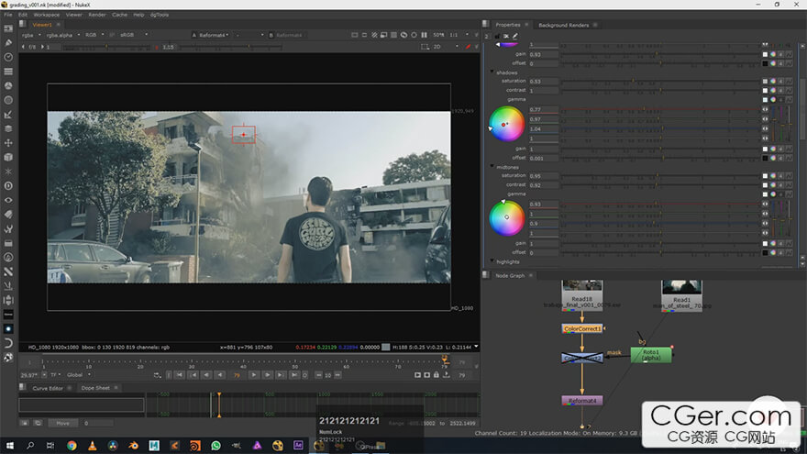Click the shadows gamma color wheel
The width and height of the screenshot is (807, 454).
tap(506, 124)
